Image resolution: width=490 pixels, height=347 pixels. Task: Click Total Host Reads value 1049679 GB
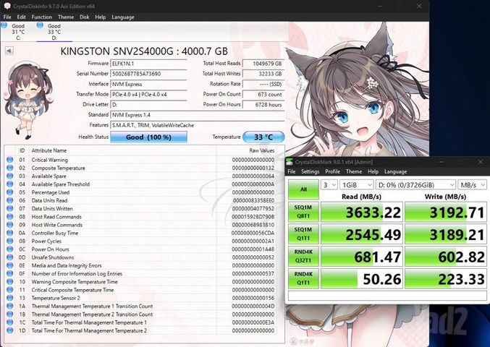(x=263, y=64)
